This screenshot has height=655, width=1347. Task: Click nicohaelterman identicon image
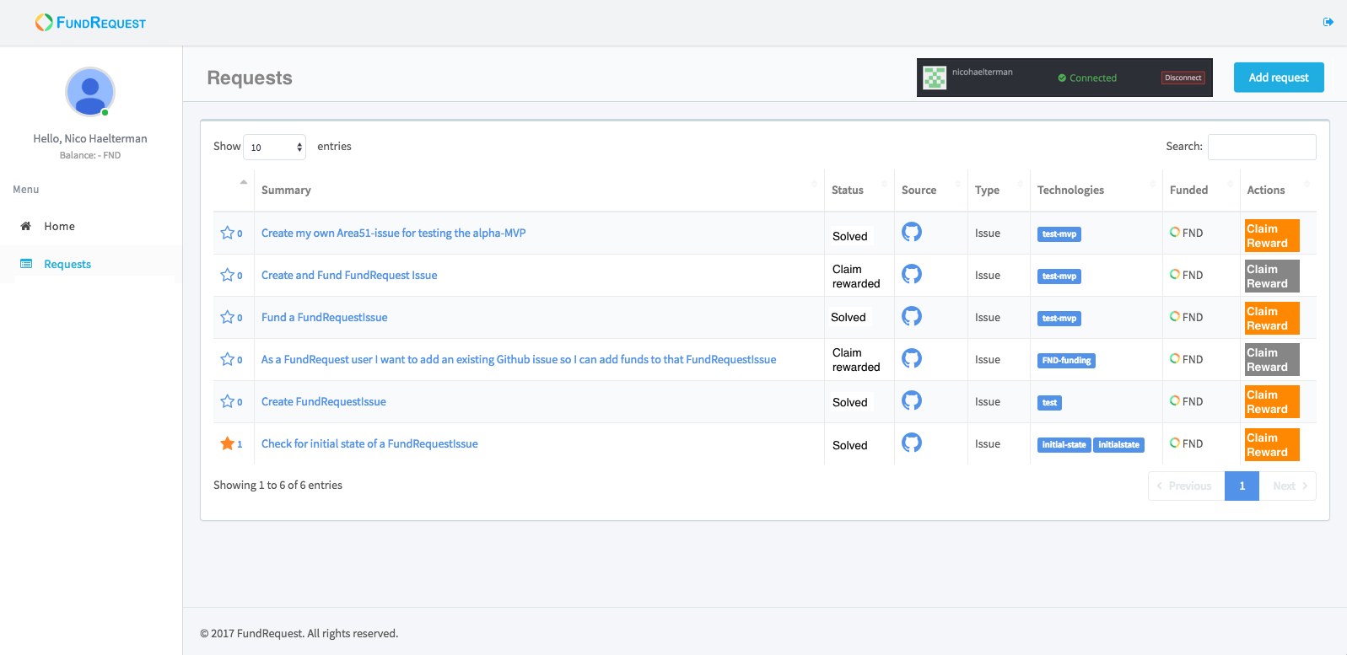tap(935, 78)
